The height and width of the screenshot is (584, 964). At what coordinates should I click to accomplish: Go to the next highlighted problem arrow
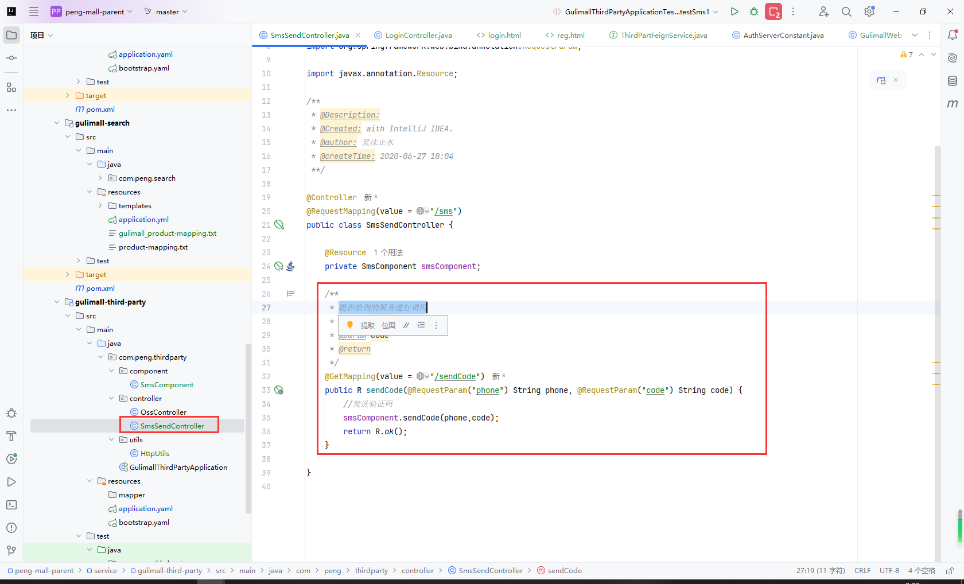(934, 54)
